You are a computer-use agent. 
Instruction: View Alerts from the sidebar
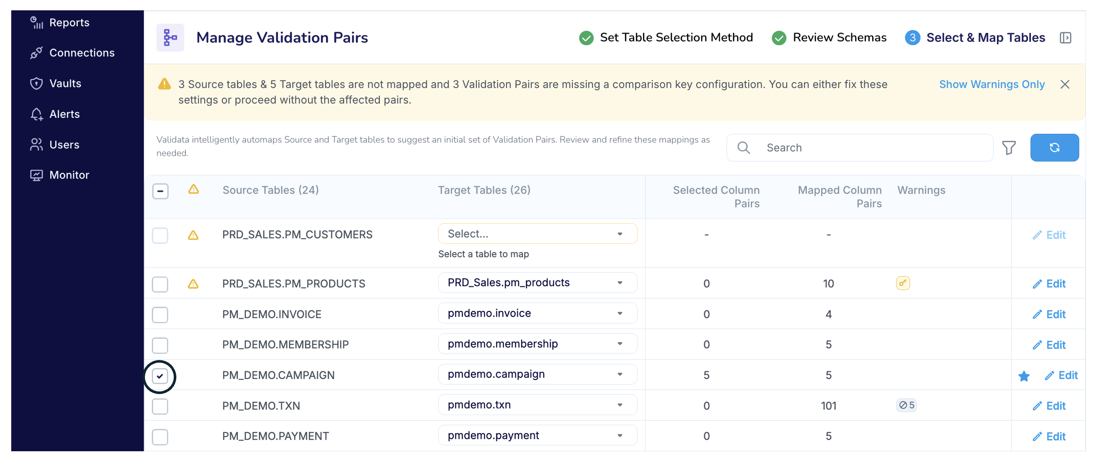point(64,114)
